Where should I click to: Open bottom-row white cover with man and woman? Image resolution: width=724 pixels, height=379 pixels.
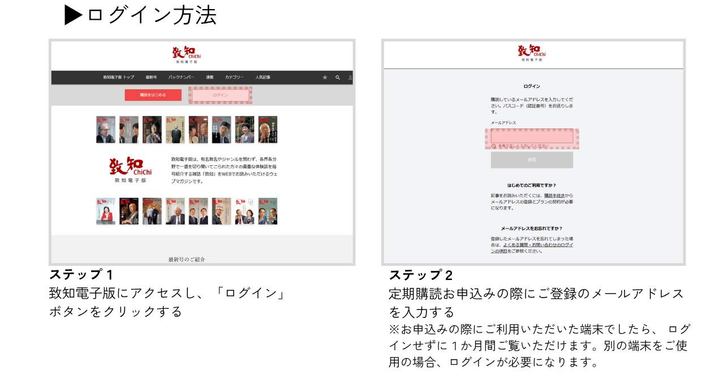tap(245, 212)
